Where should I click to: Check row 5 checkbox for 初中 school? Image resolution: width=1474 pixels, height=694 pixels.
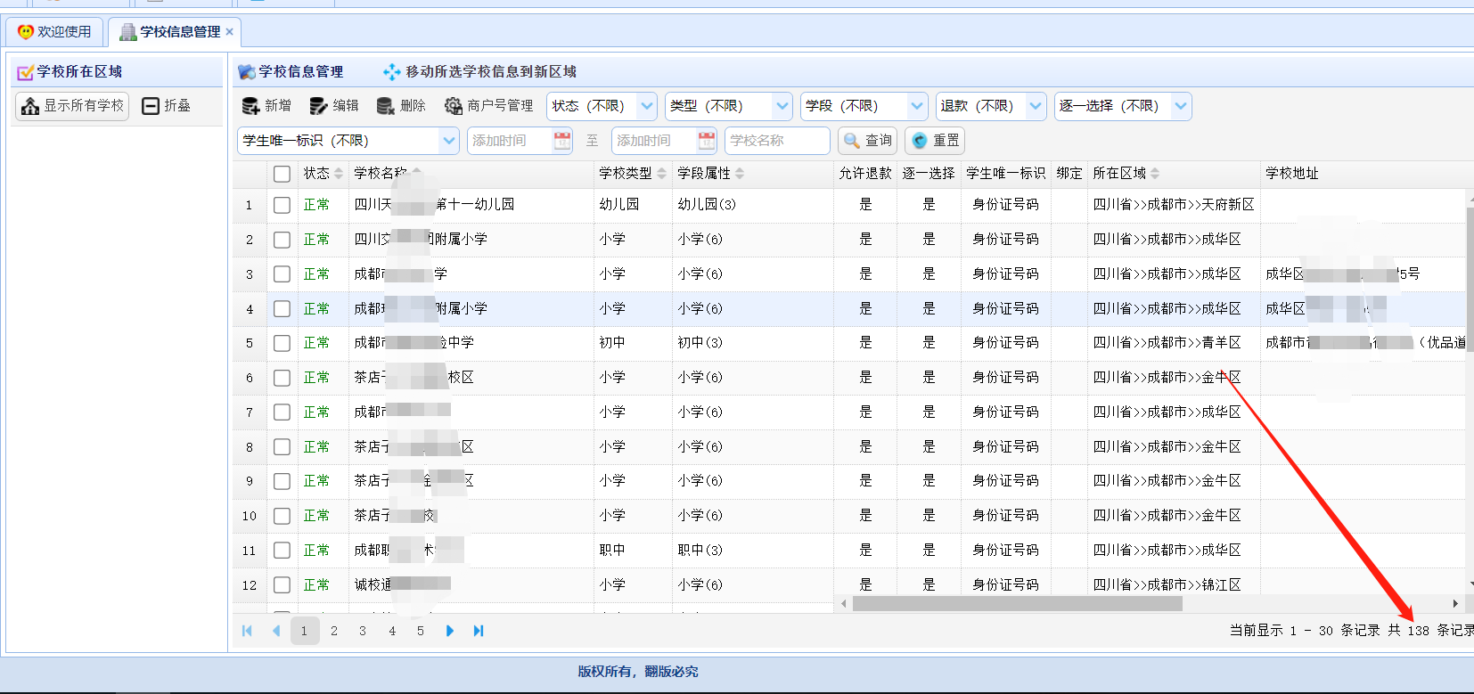pos(283,343)
